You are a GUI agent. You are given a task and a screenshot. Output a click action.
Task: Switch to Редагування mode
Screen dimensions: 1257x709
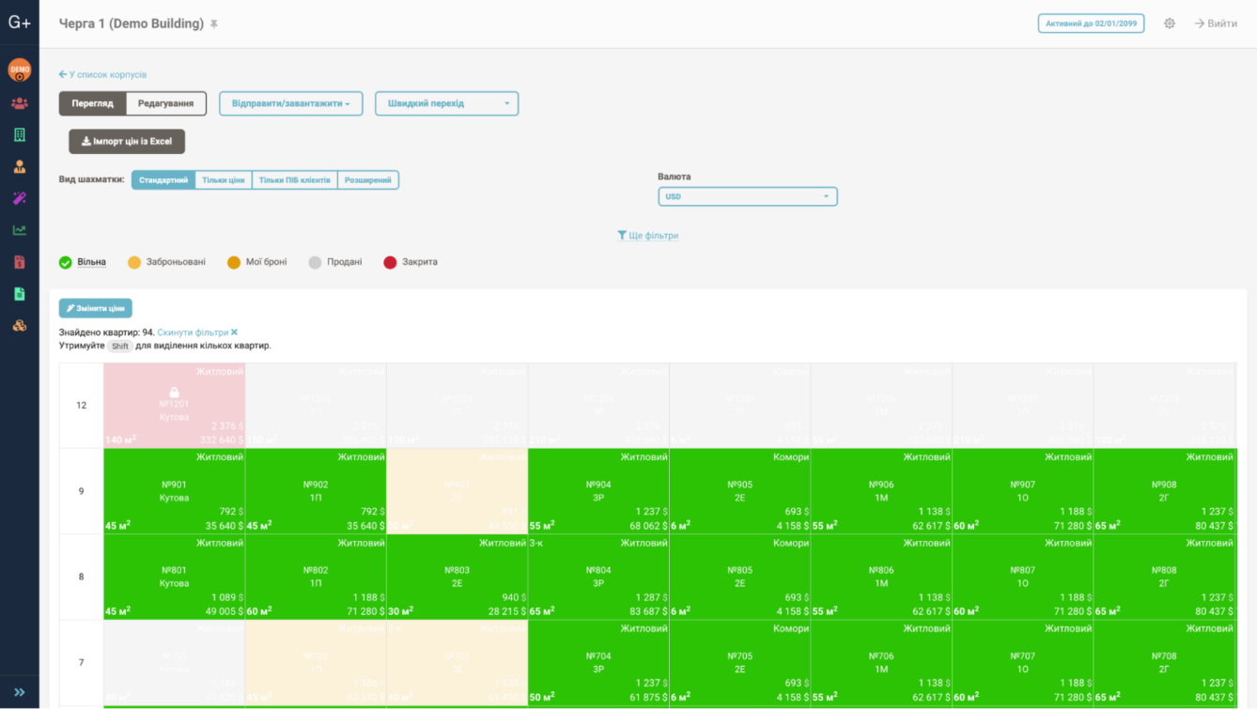(x=166, y=103)
